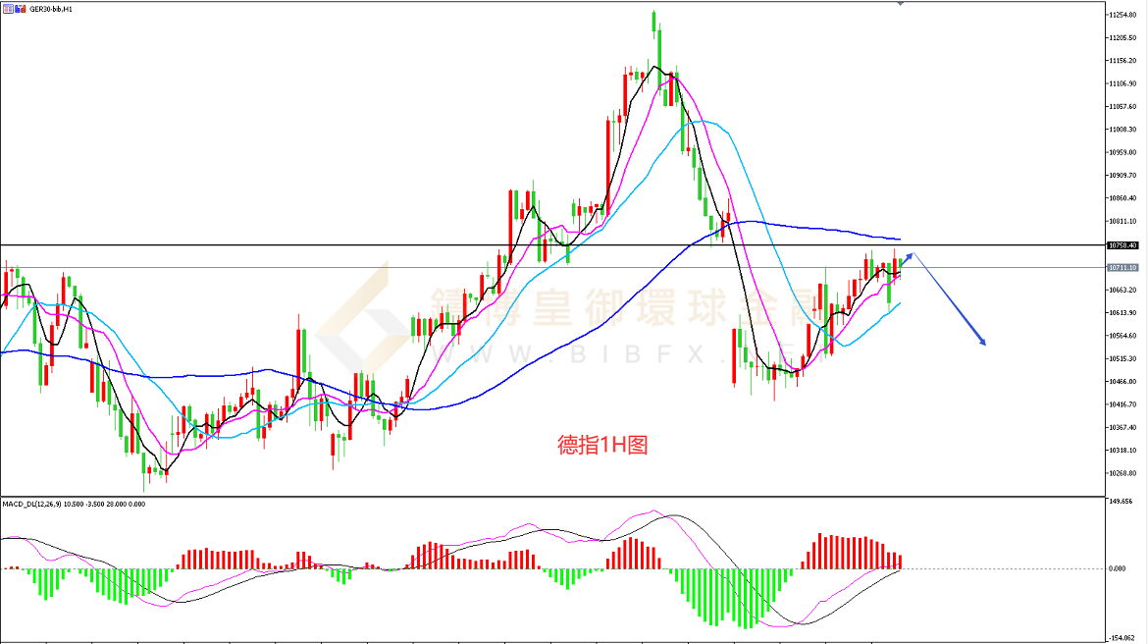Select the 10758.40 horizontal line price label

[x=1122, y=245]
